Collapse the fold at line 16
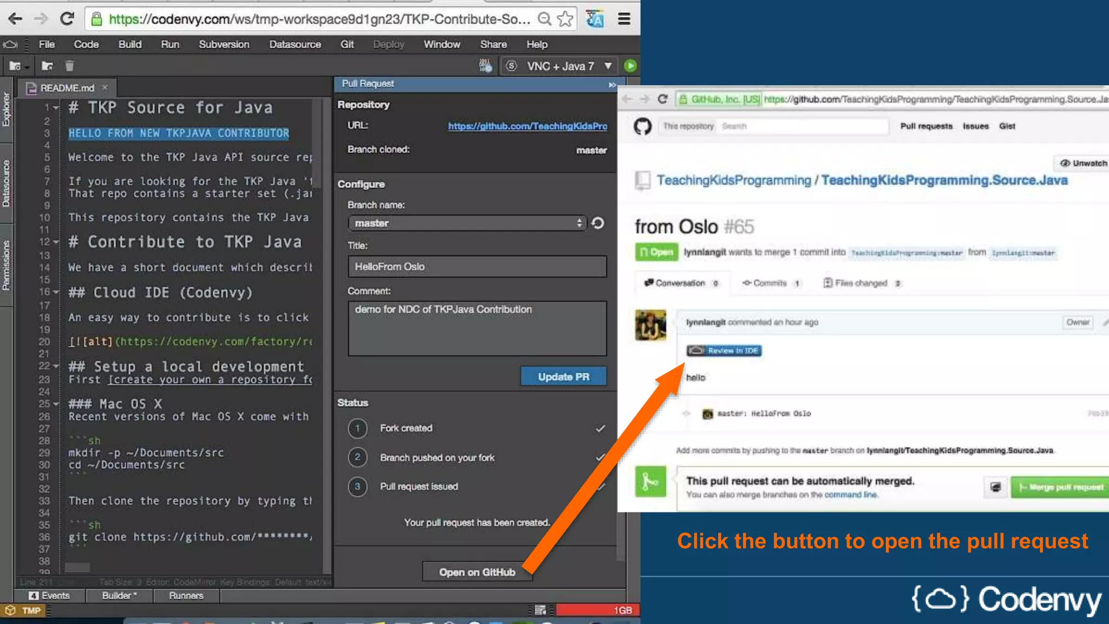 [56, 292]
